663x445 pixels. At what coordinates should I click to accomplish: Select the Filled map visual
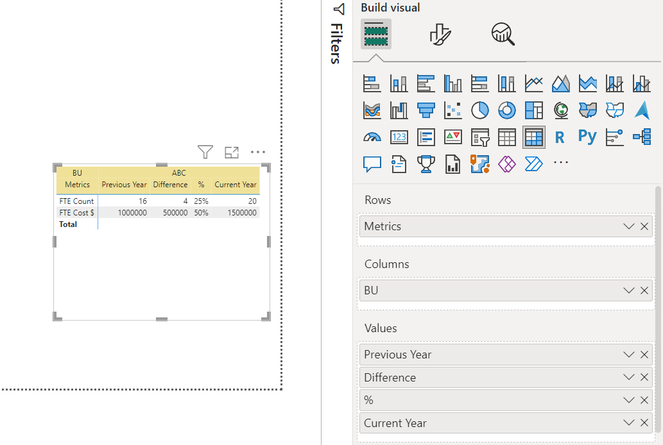[588, 110]
